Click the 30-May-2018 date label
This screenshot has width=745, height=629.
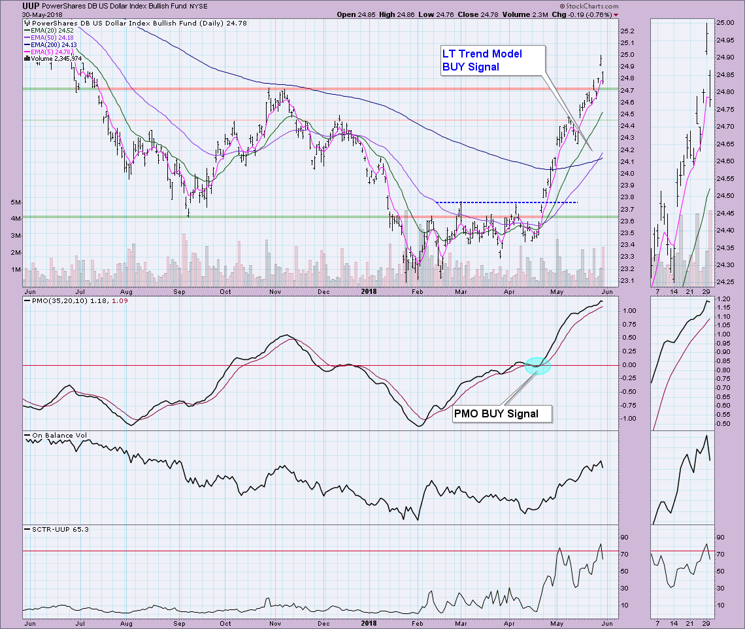click(x=42, y=15)
